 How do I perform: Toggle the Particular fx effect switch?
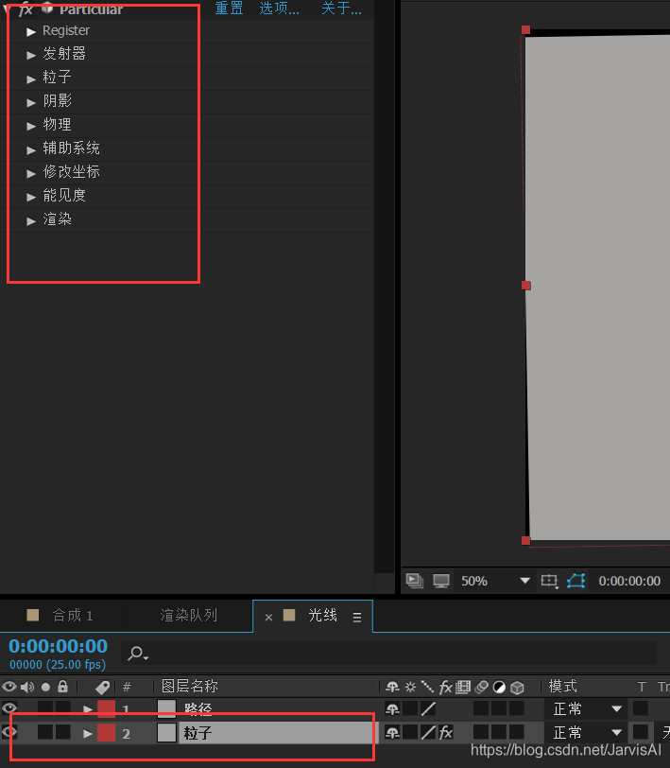pos(26,9)
